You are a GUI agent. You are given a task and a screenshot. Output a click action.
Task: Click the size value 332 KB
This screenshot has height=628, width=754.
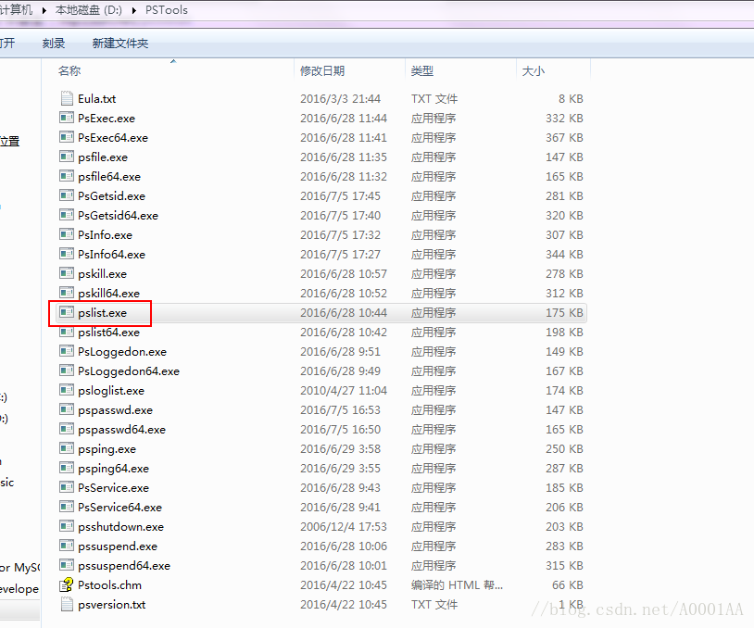(564, 119)
